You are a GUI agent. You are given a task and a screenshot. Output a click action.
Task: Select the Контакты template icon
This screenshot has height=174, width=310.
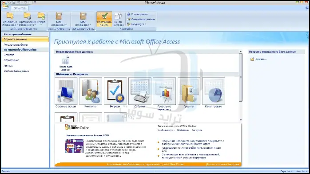(91, 91)
